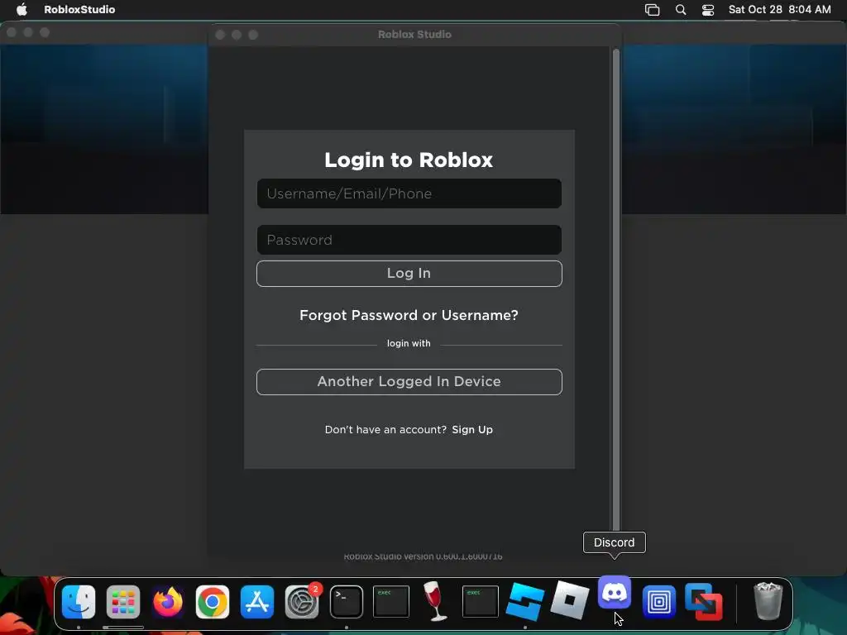Viewport: 847px width, 635px height.
Task: Click the Roblox Studio version text
Action: 423,556
